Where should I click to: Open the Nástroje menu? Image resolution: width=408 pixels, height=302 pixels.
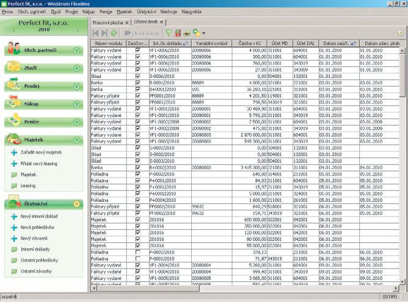coord(169,12)
